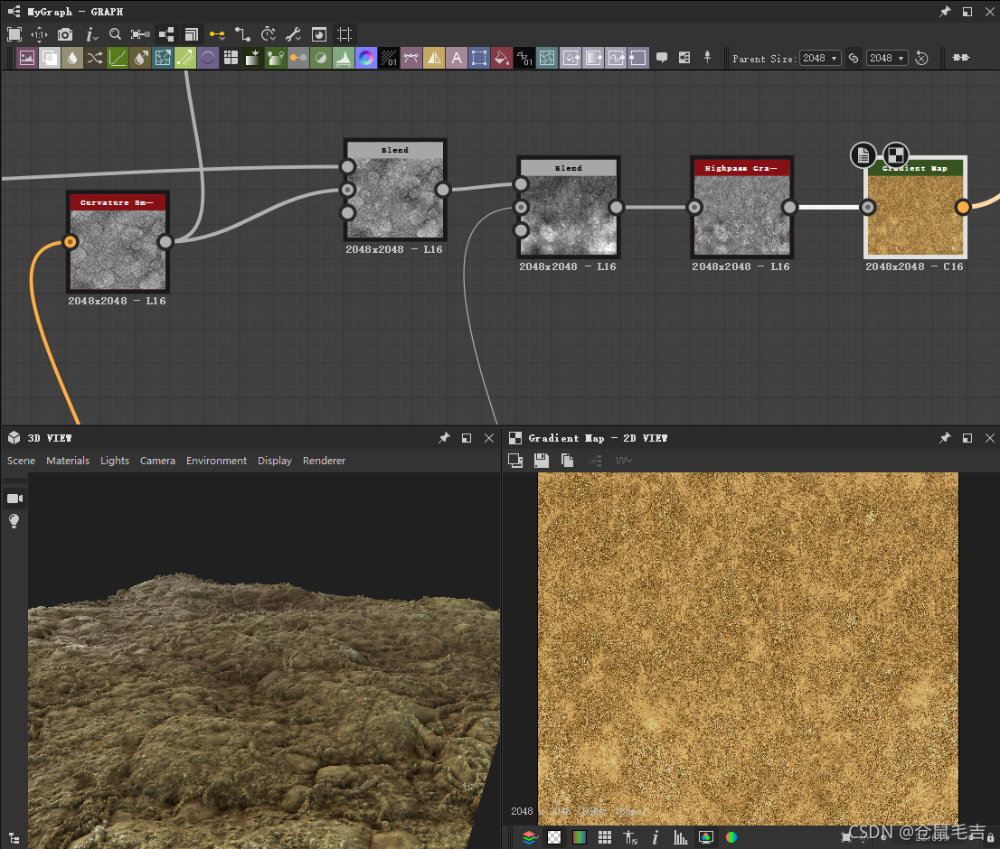Add a Text node from the toolbar

[457, 58]
